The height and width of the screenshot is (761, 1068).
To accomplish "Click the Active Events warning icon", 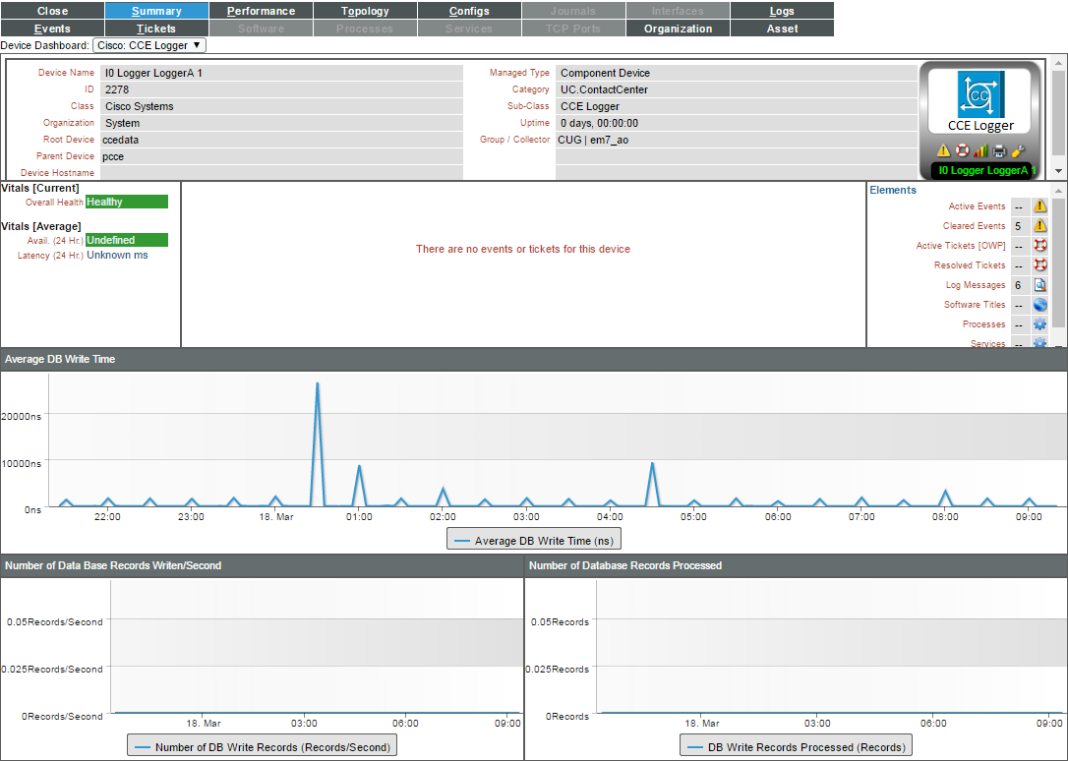I will pyautogui.click(x=1040, y=205).
